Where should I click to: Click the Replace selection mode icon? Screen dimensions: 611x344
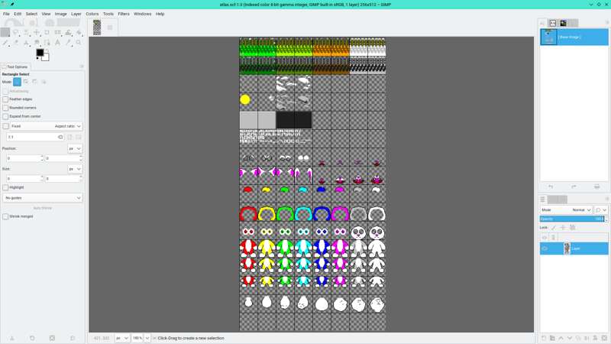point(17,81)
